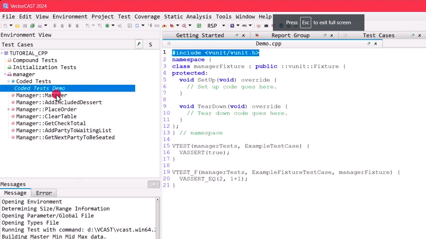Switch to the Error tab in Messages
Image resolution: width=426 pixels, height=239 pixels.
tap(44, 193)
